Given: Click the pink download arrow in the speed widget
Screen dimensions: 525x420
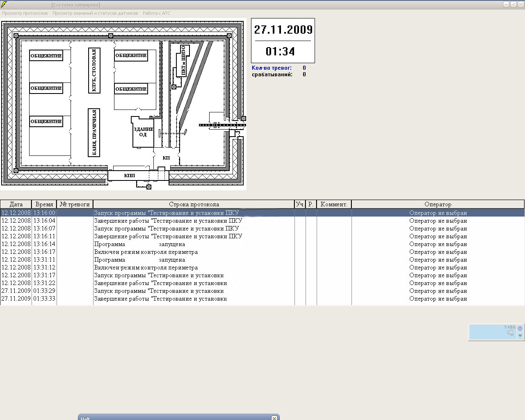Looking at the screenshot, I should (520, 329).
